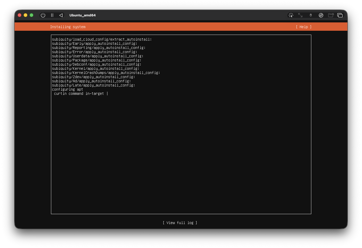Viewport: 362px width, 248px height.
Task: Open the Help menu in installer header
Action: pyautogui.click(x=303, y=27)
